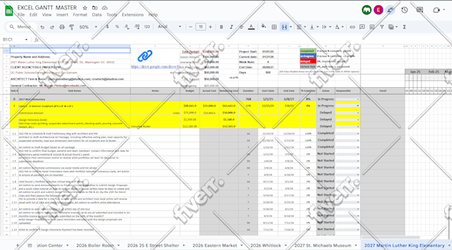Increase decimal places
Image resolution: width=452 pixels, height=250 pixels.
137,27
